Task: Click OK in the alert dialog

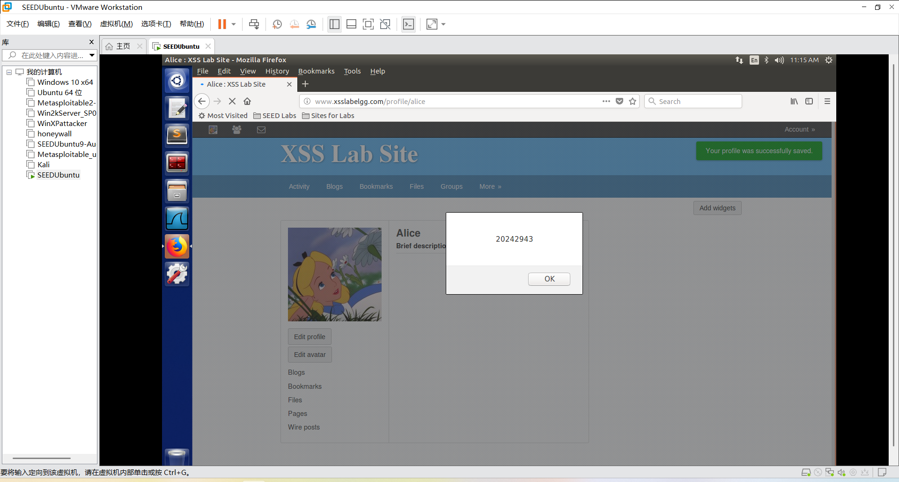Action: click(549, 279)
